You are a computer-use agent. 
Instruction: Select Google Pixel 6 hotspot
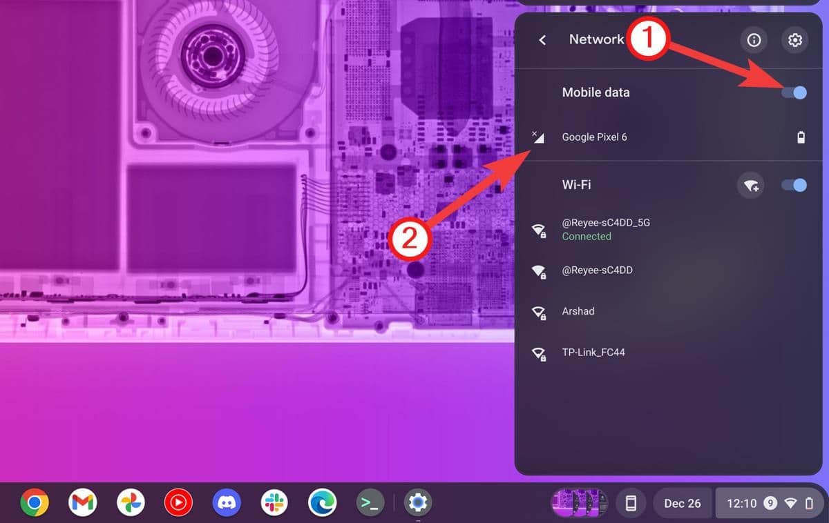pyautogui.click(x=594, y=137)
